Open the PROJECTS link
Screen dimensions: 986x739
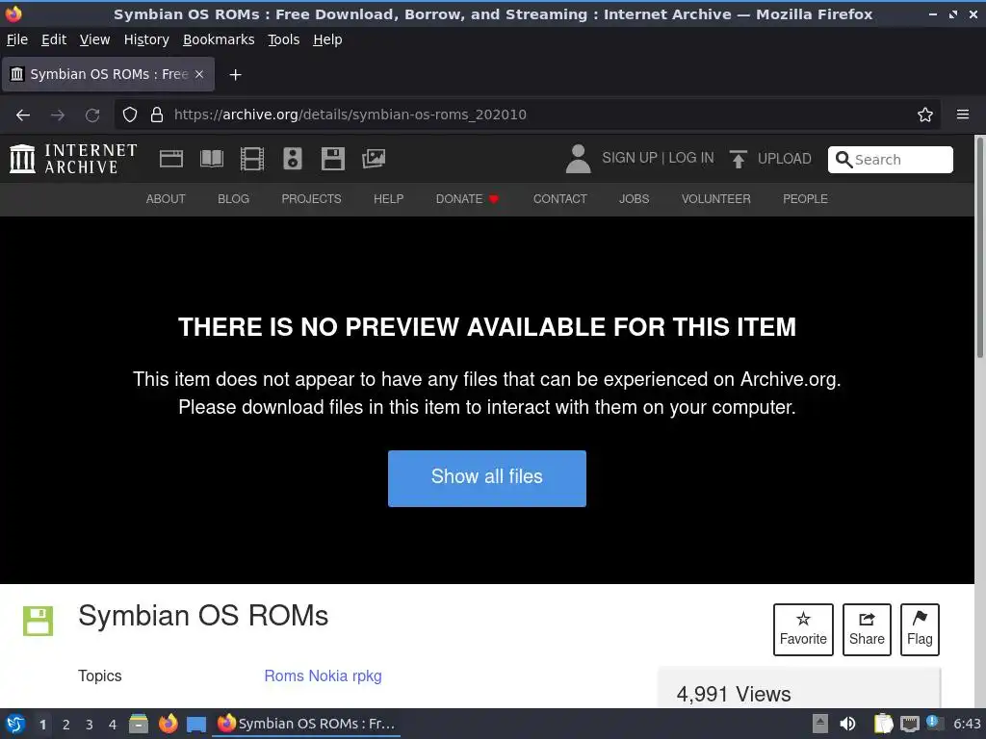[311, 199]
